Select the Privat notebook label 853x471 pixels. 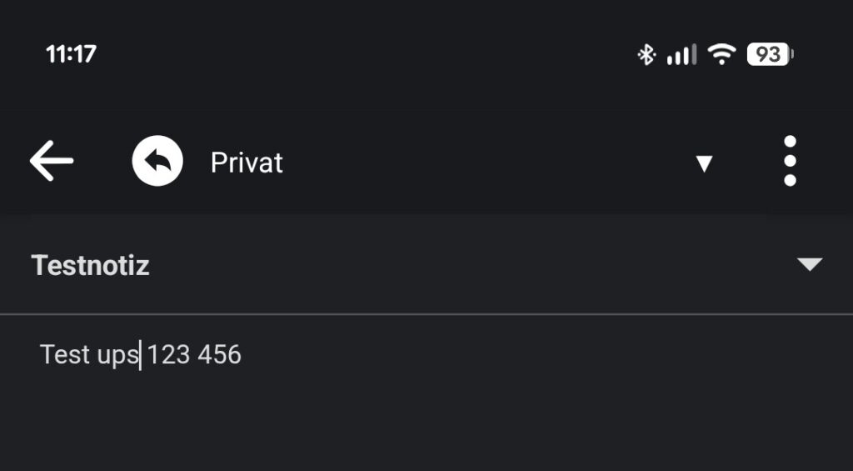click(x=247, y=163)
